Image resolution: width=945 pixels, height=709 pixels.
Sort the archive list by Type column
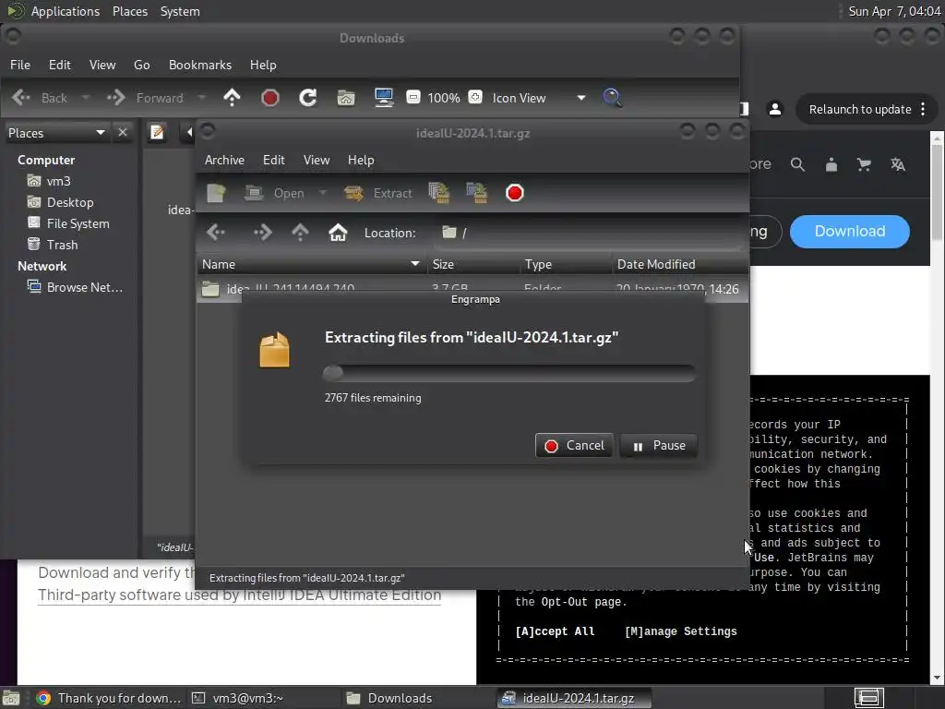point(566,264)
